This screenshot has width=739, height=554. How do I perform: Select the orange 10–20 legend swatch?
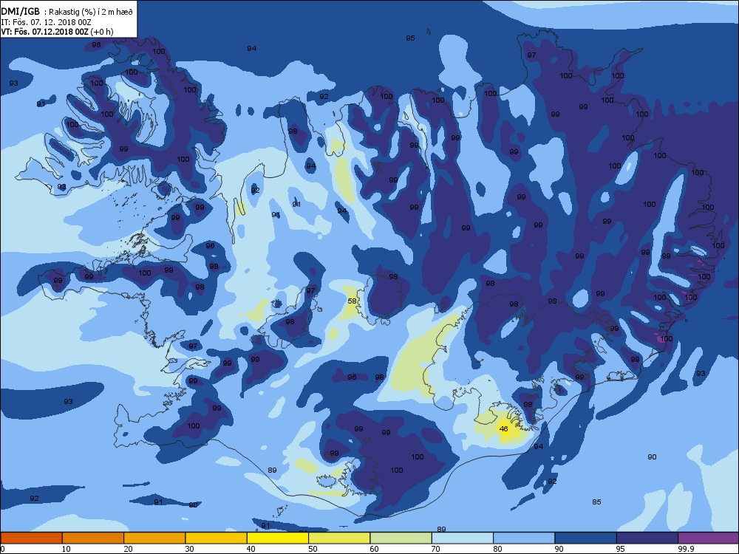click(x=93, y=538)
